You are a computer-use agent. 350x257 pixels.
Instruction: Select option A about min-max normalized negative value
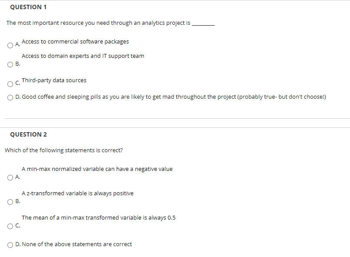(x=10, y=177)
